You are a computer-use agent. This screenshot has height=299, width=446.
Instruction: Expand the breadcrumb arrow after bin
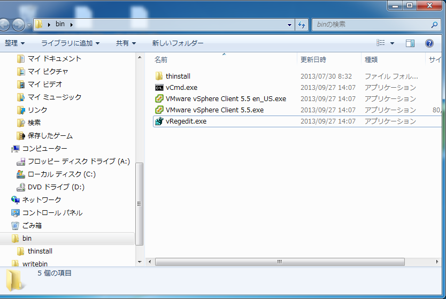72,25
